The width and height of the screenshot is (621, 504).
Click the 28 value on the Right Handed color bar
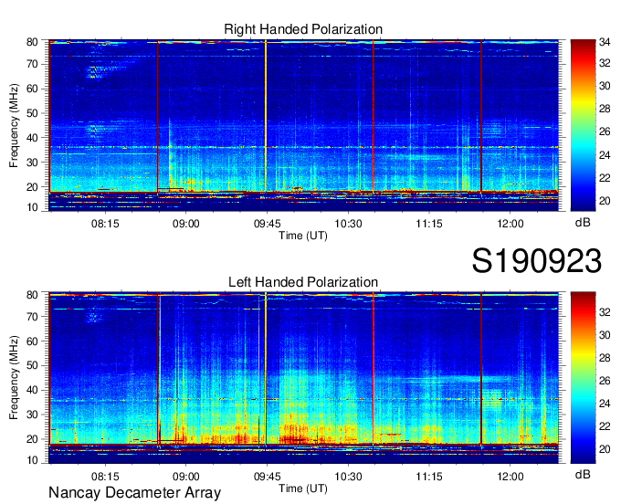click(604, 109)
